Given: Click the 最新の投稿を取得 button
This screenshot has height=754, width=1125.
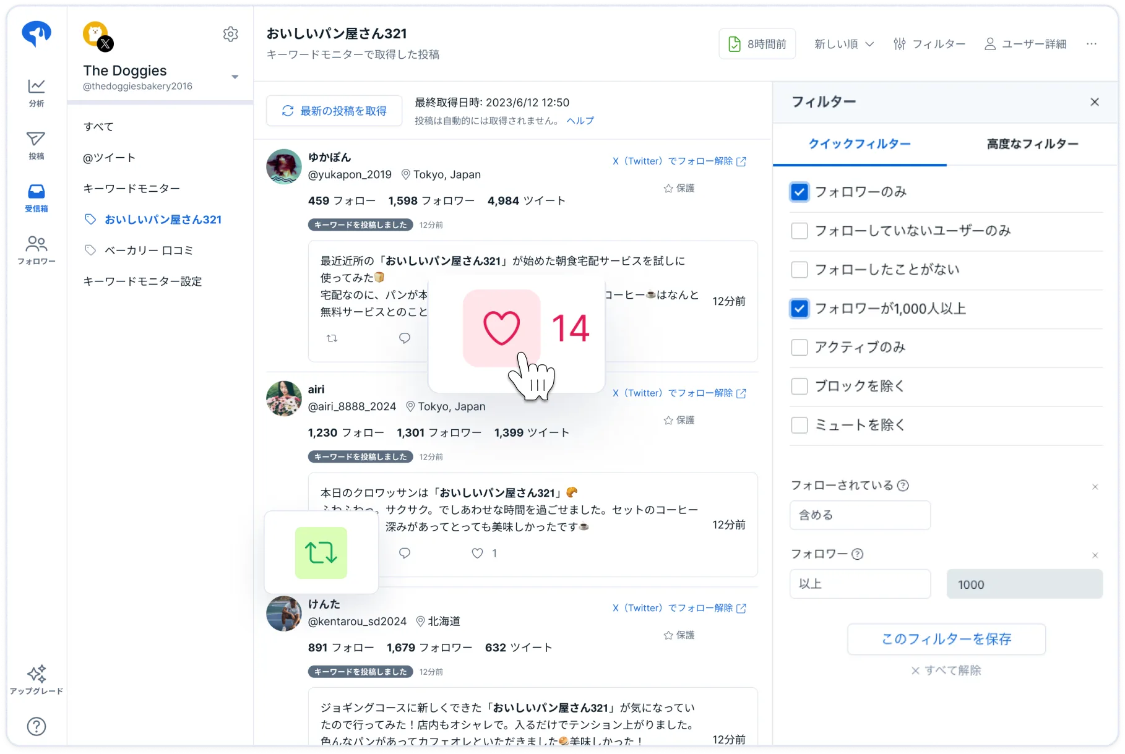Looking at the screenshot, I should 334,111.
